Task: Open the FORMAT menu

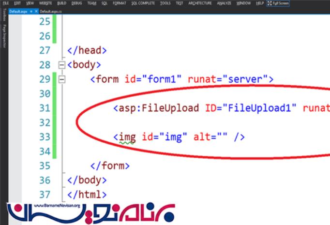Action: pyautogui.click(x=120, y=3)
